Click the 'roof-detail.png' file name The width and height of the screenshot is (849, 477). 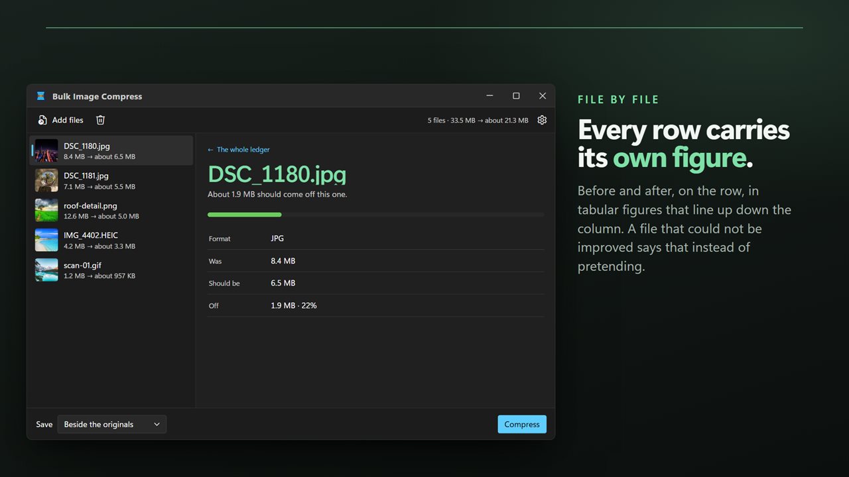(90, 205)
